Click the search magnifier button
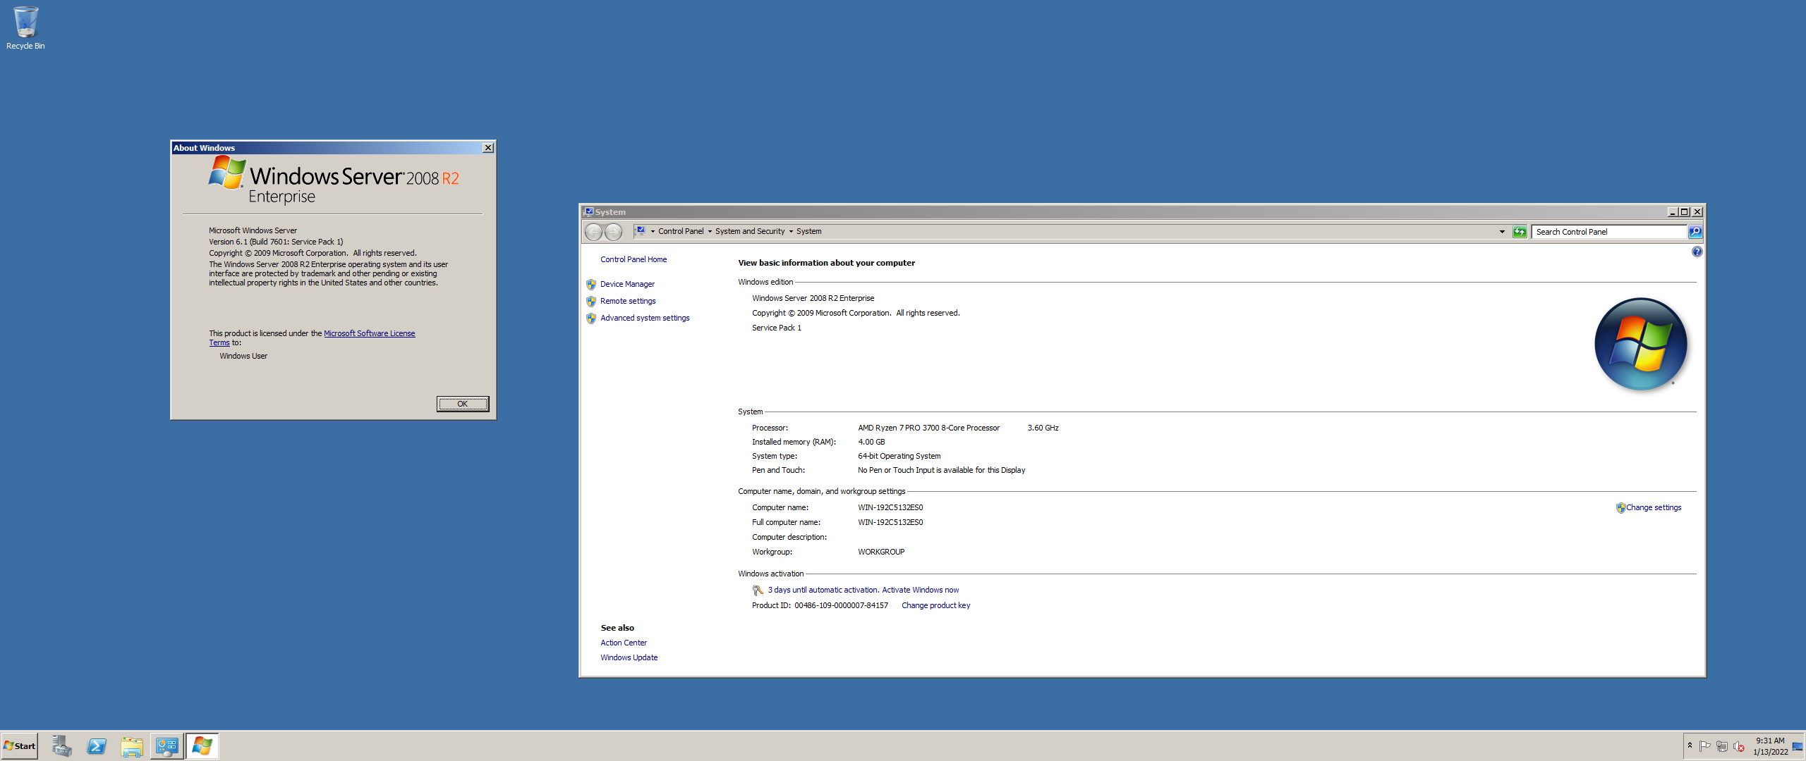 click(1695, 232)
